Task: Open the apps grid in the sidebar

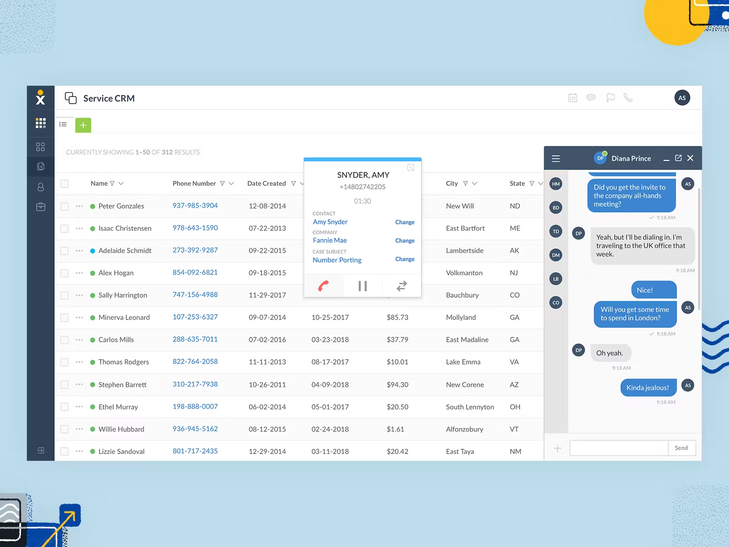Action: [x=41, y=123]
